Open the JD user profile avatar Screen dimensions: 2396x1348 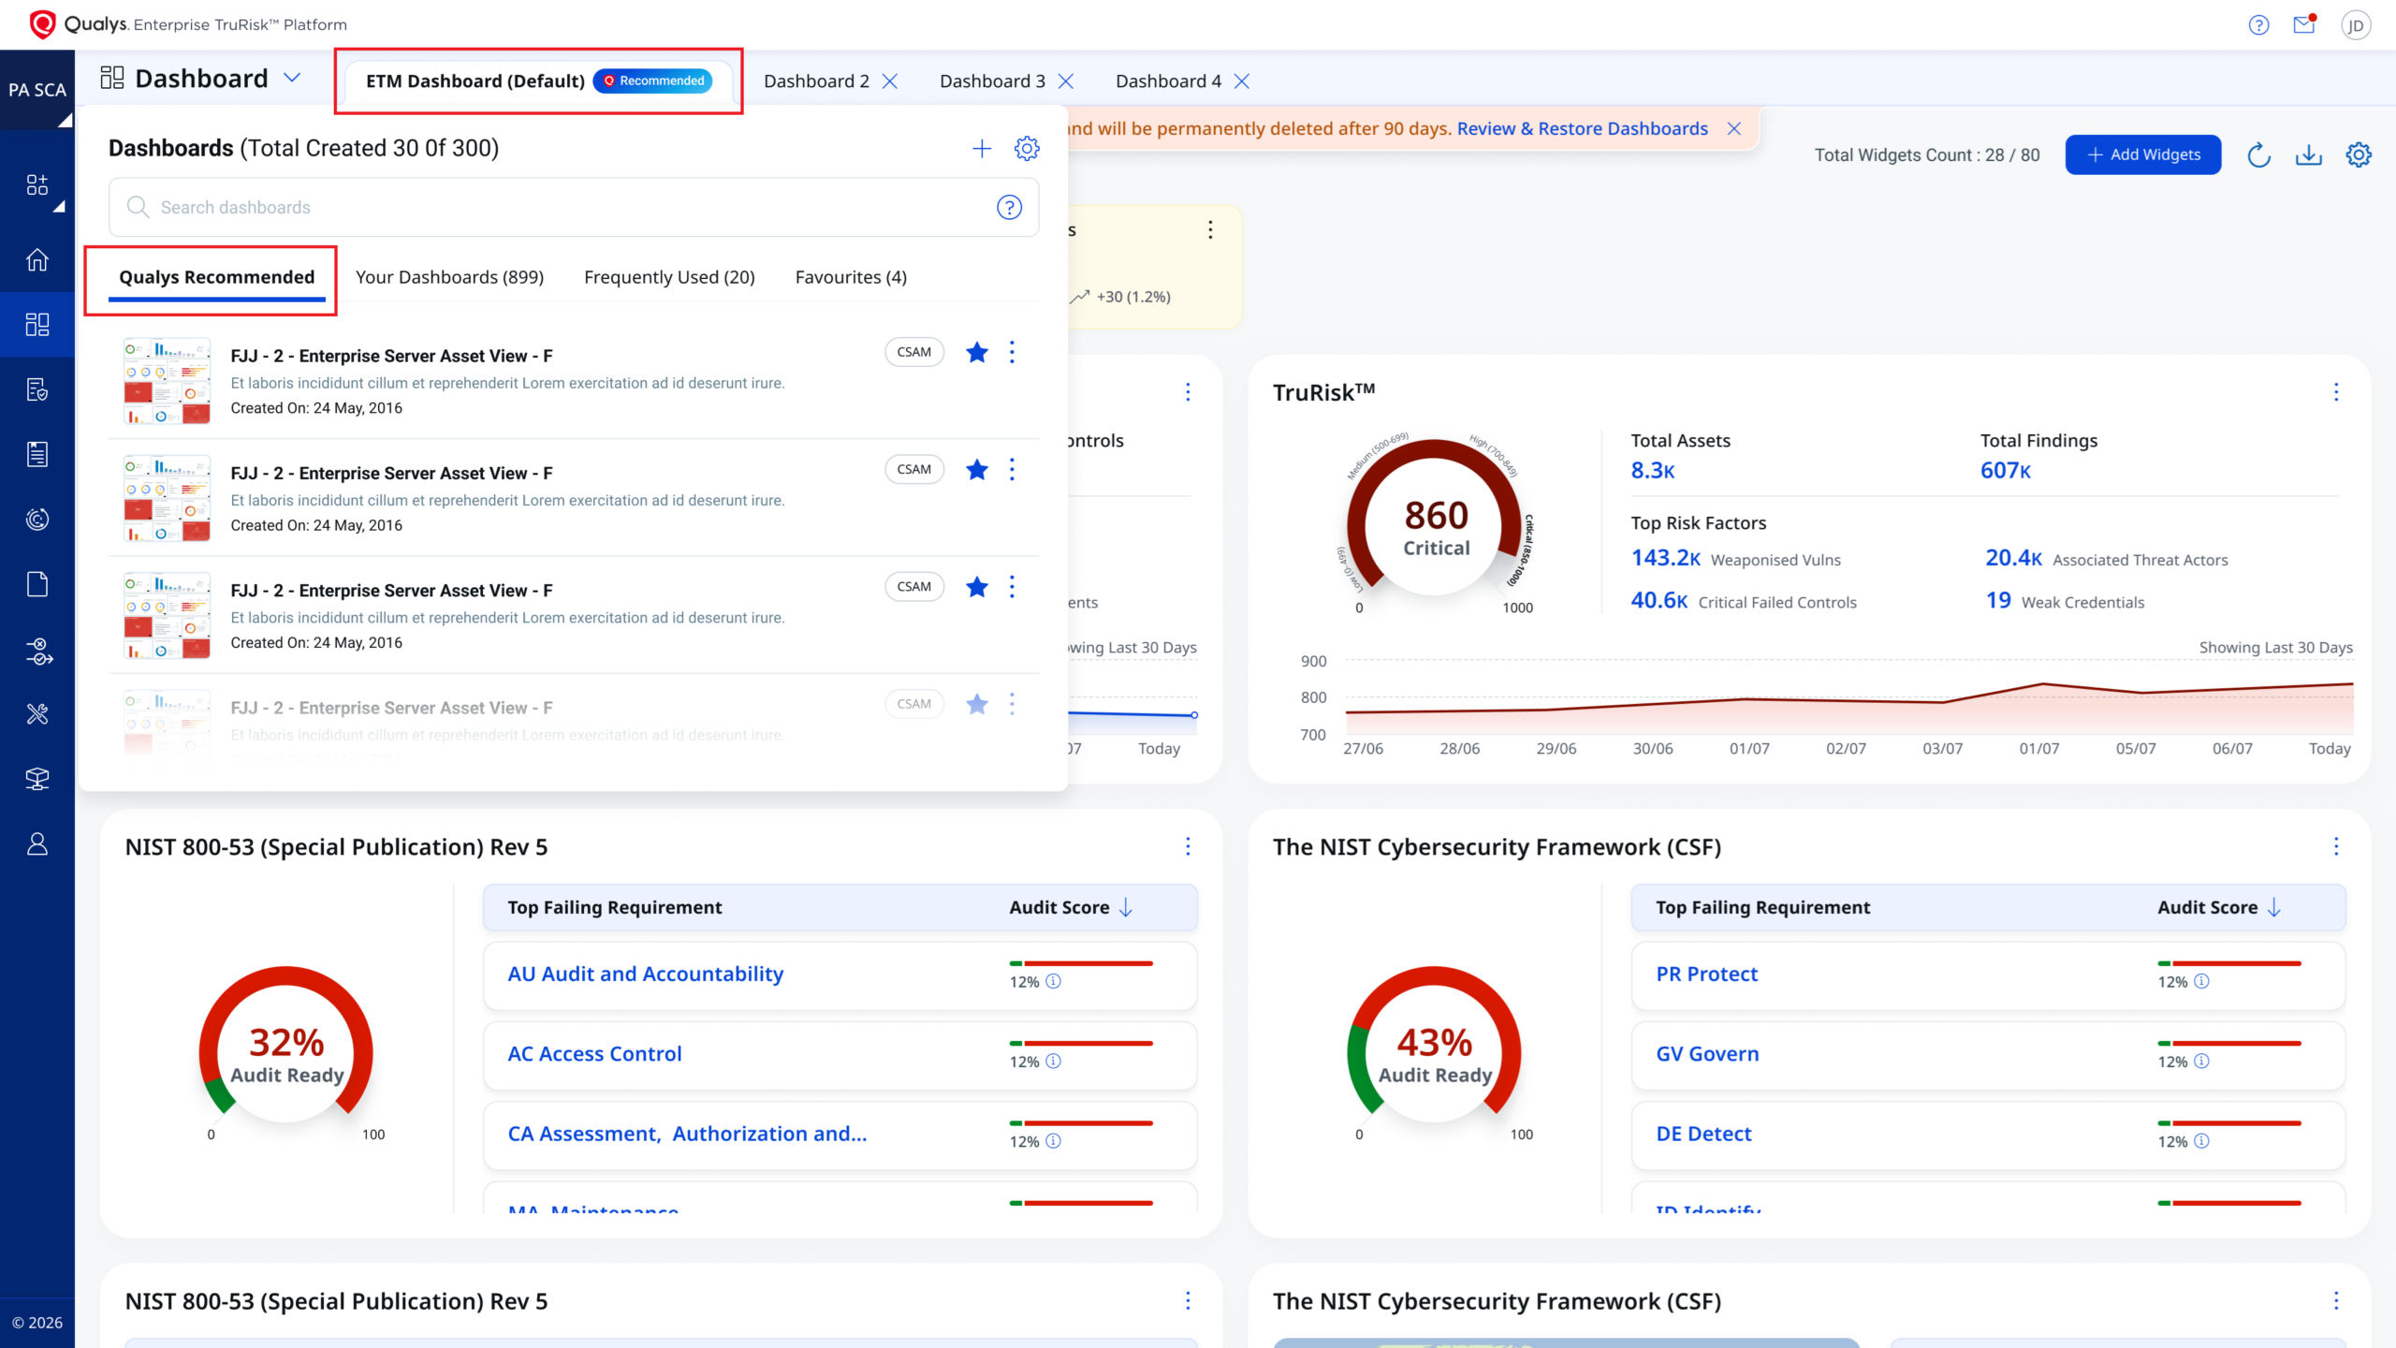[2356, 25]
